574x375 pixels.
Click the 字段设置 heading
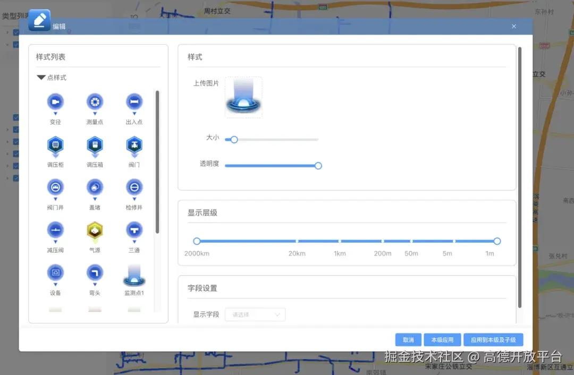tap(202, 288)
